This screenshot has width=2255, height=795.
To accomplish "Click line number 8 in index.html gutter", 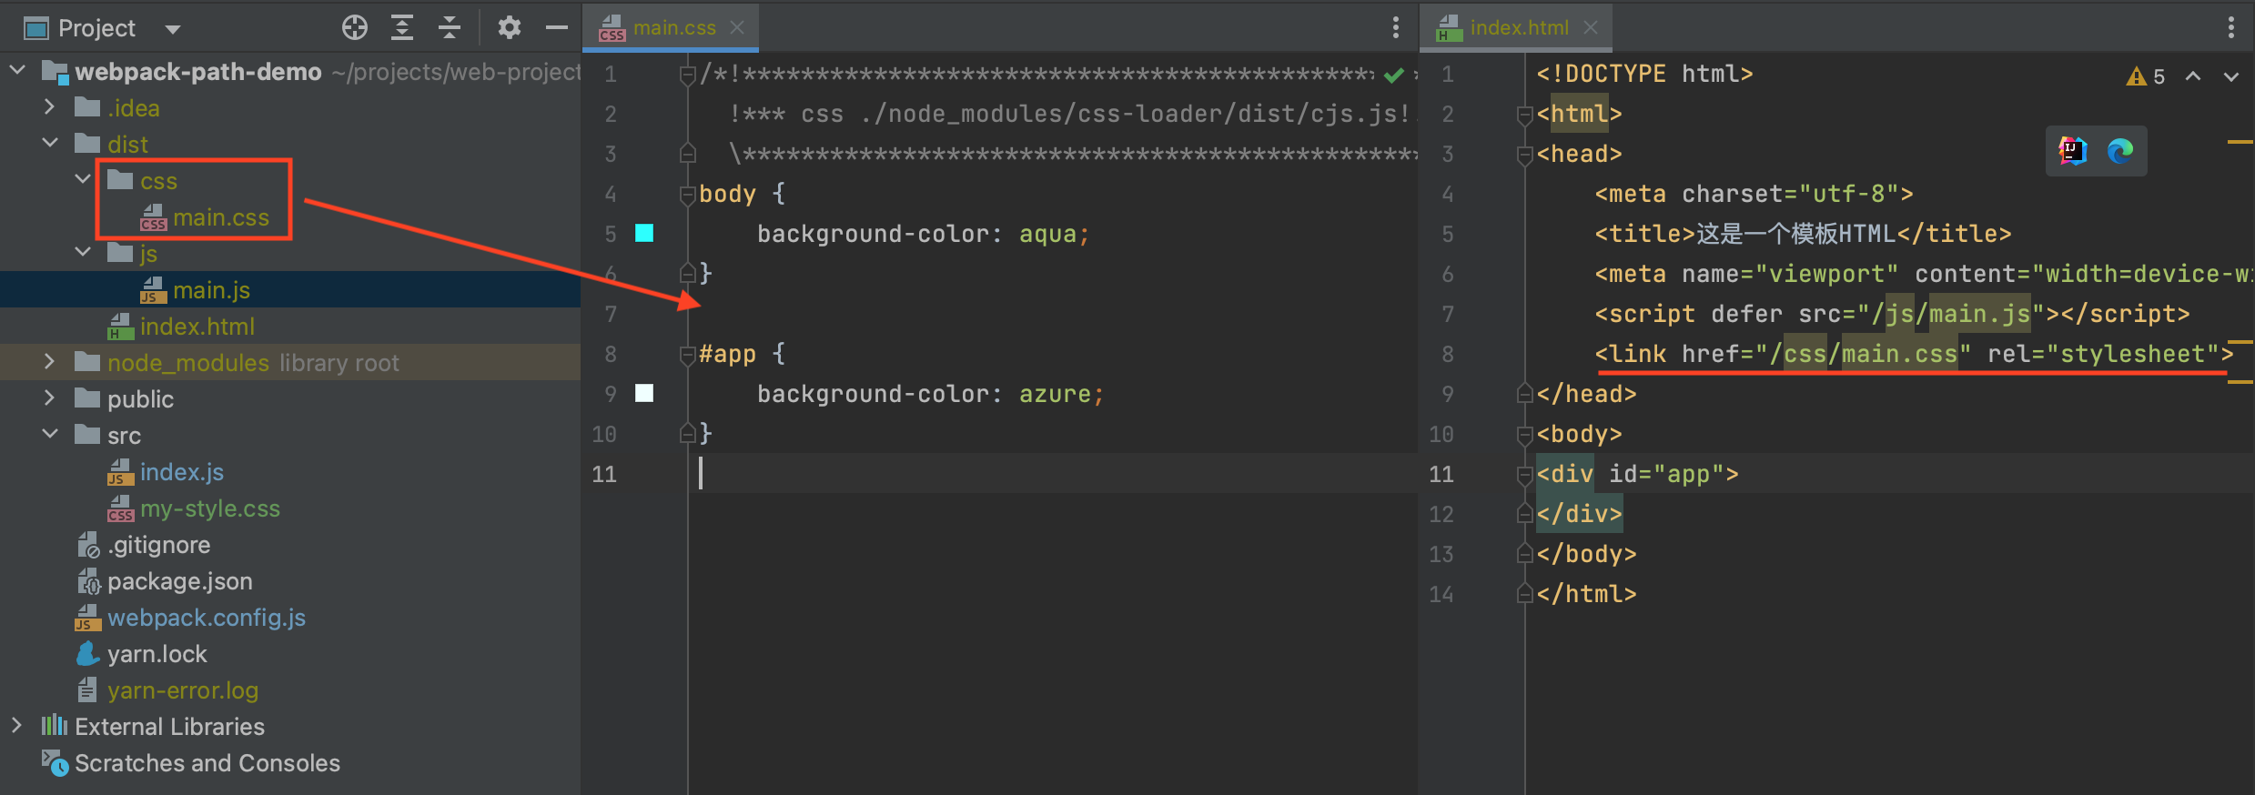I will 1447,354.
